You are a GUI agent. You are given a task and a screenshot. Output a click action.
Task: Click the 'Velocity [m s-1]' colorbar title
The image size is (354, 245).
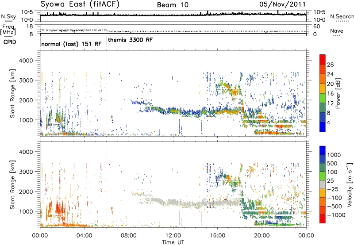click(350, 184)
